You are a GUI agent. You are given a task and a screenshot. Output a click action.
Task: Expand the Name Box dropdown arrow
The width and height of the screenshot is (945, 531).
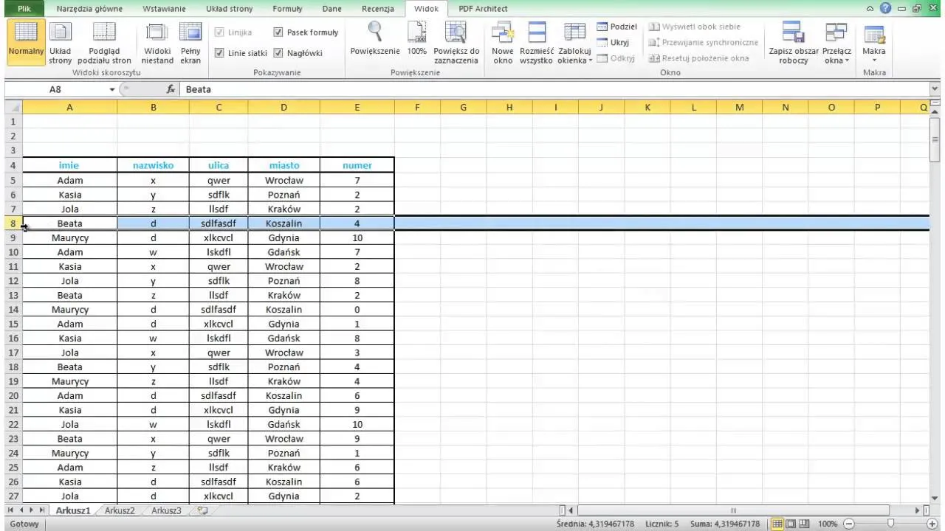coord(112,89)
